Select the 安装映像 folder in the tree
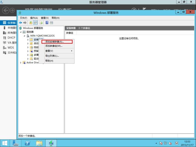This screenshot has width=196, height=147. (x=36, y=39)
